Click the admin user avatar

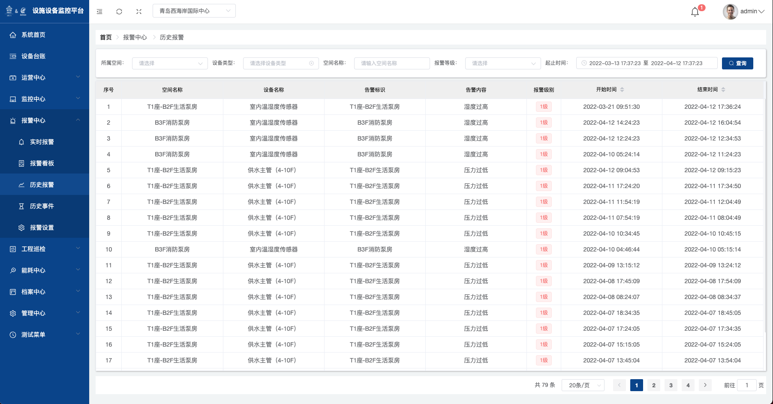730,12
